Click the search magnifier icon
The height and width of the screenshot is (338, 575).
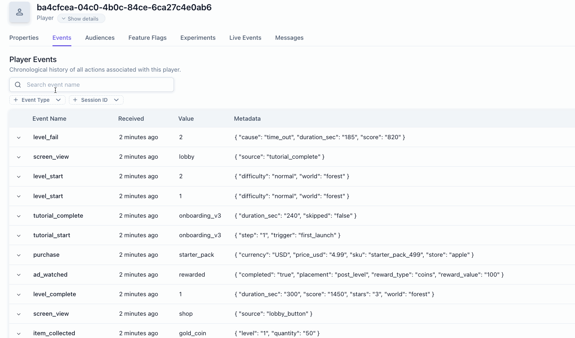coord(18,85)
